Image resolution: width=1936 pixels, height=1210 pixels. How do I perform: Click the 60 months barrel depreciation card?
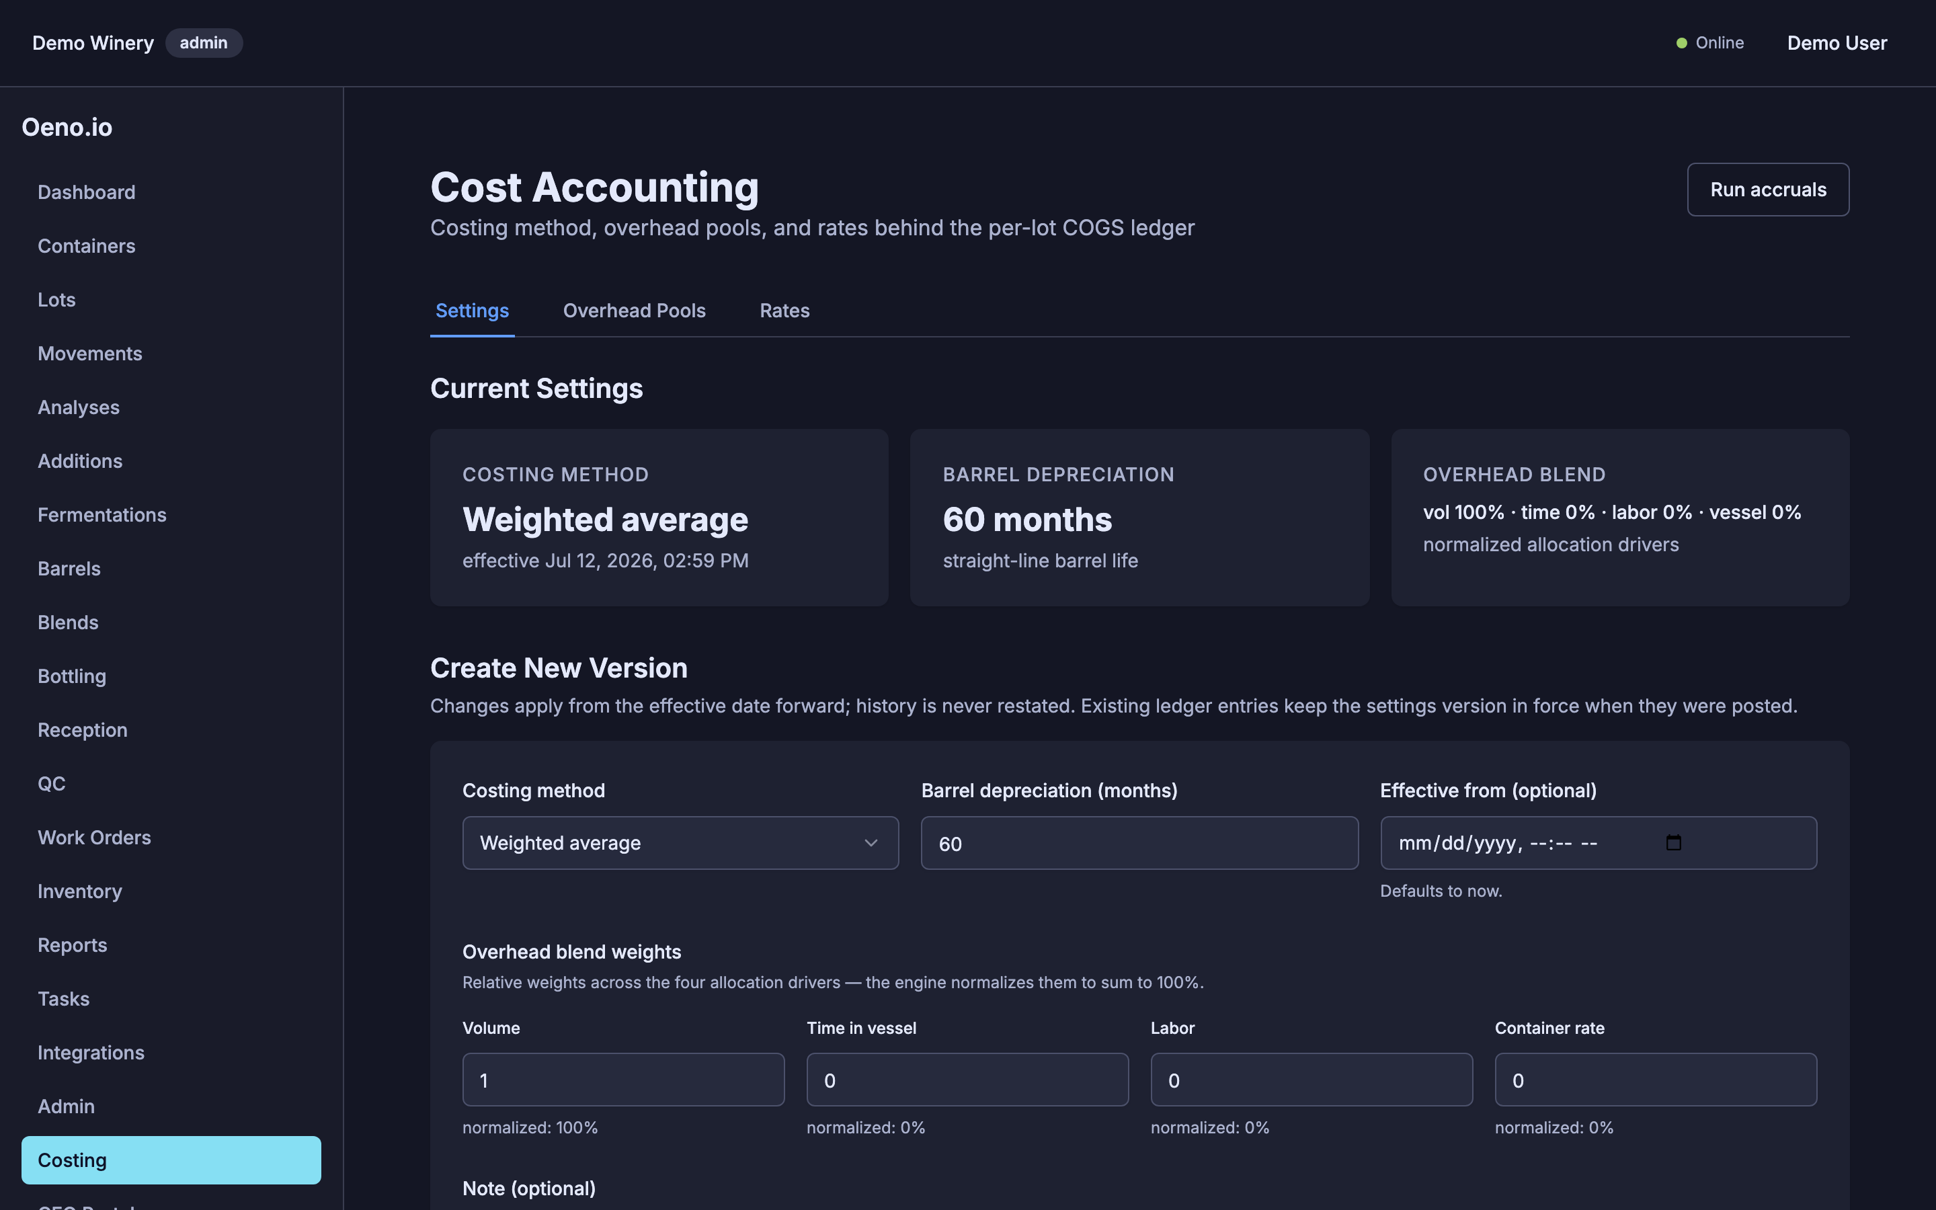[1139, 517]
